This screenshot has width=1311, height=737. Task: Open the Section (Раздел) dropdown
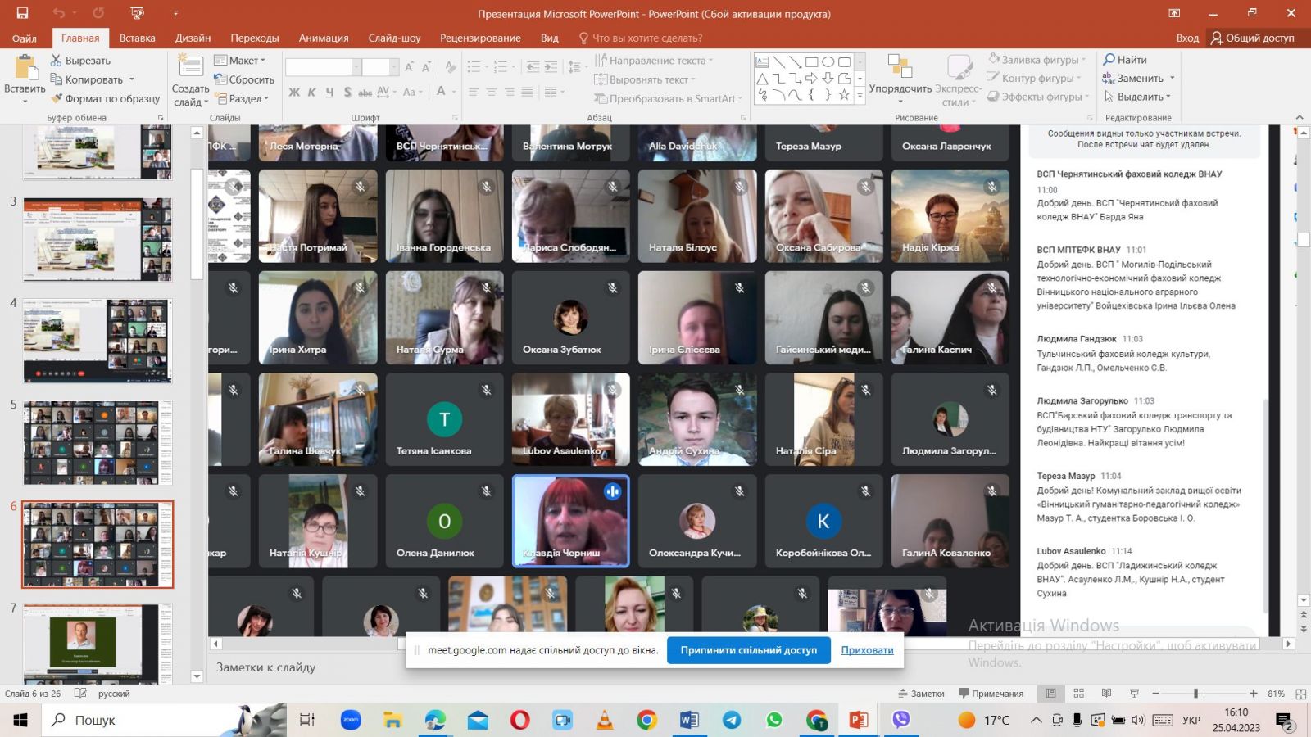coord(245,99)
